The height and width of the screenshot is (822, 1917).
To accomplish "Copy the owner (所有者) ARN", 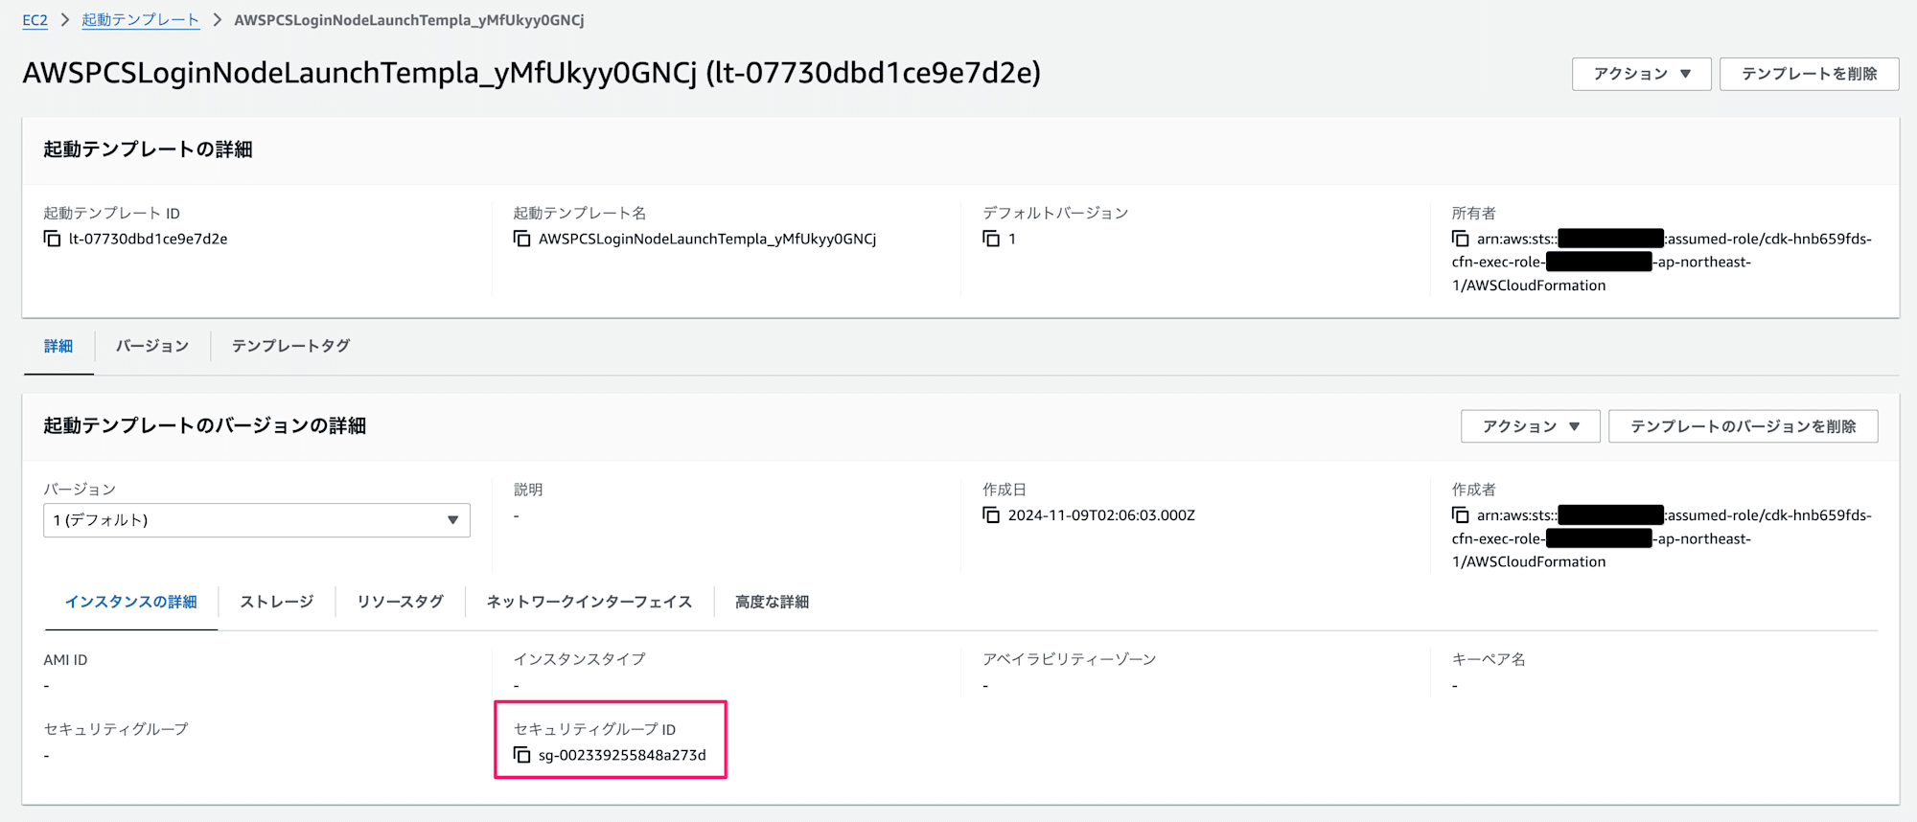I will [x=1460, y=239].
